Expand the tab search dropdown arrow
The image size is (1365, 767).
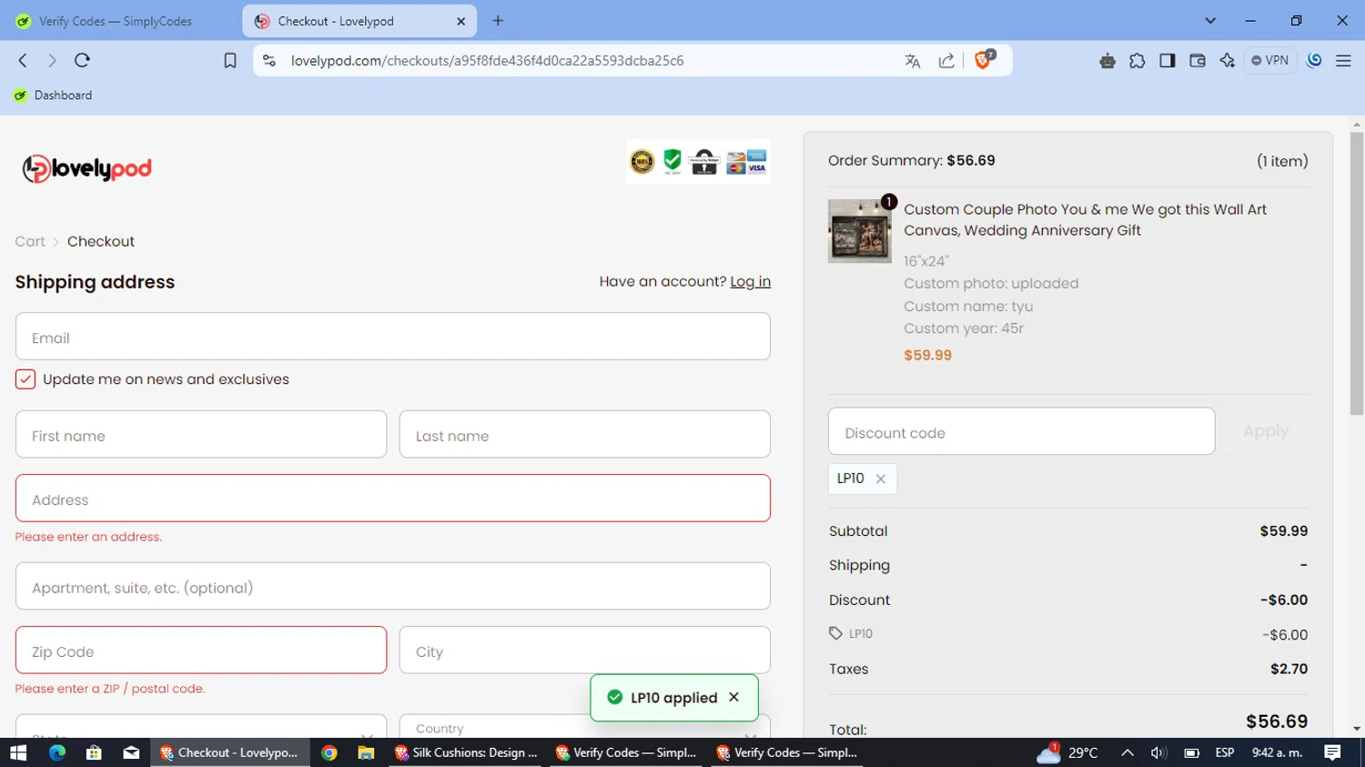[x=1210, y=21]
